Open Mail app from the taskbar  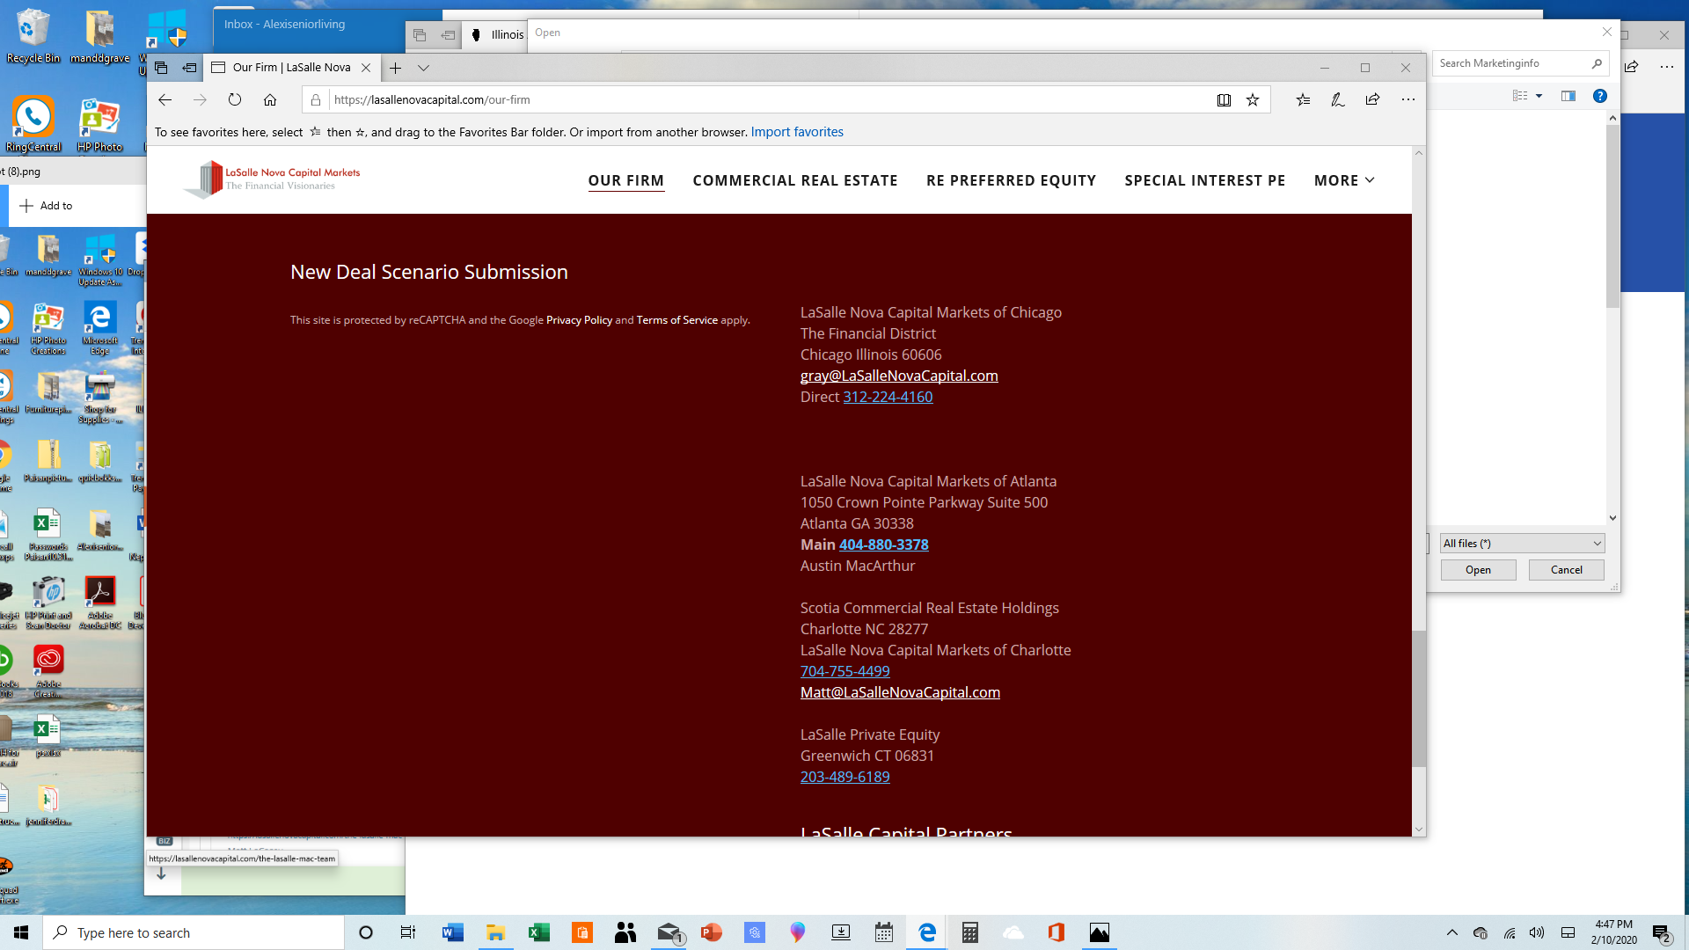pyautogui.click(x=669, y=932)
